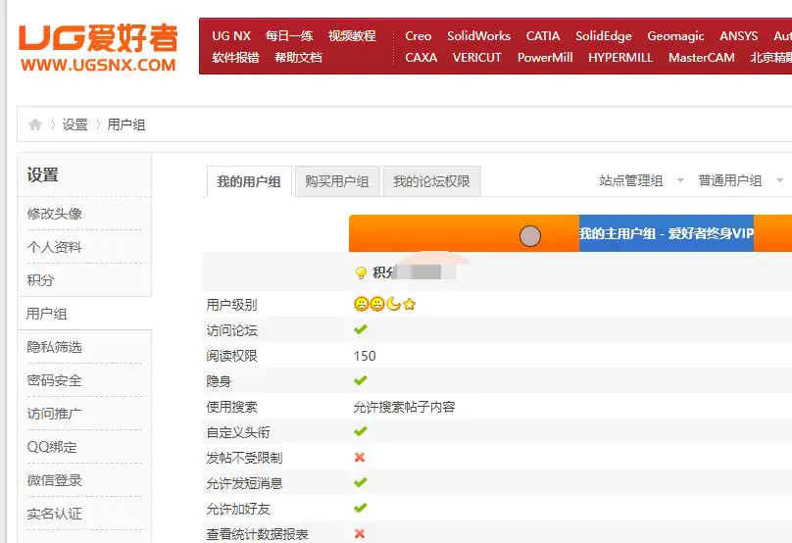Switch to the 购买用户组 tab
This screenshot has height=543, width=792.
pyautogui.click(x=337, y=181)
